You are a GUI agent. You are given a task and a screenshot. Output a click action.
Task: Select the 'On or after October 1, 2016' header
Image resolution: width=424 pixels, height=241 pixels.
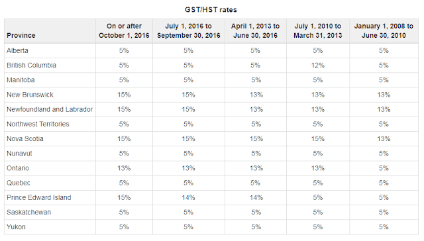[x=124, y=31]
